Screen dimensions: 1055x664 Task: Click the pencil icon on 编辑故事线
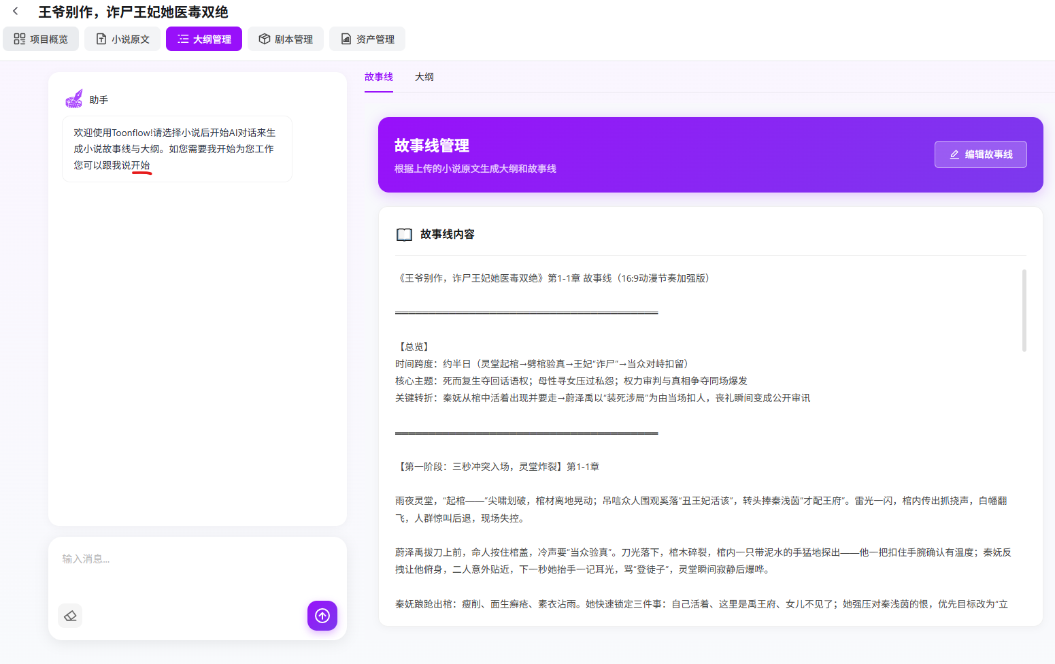[x=954, y=154]
